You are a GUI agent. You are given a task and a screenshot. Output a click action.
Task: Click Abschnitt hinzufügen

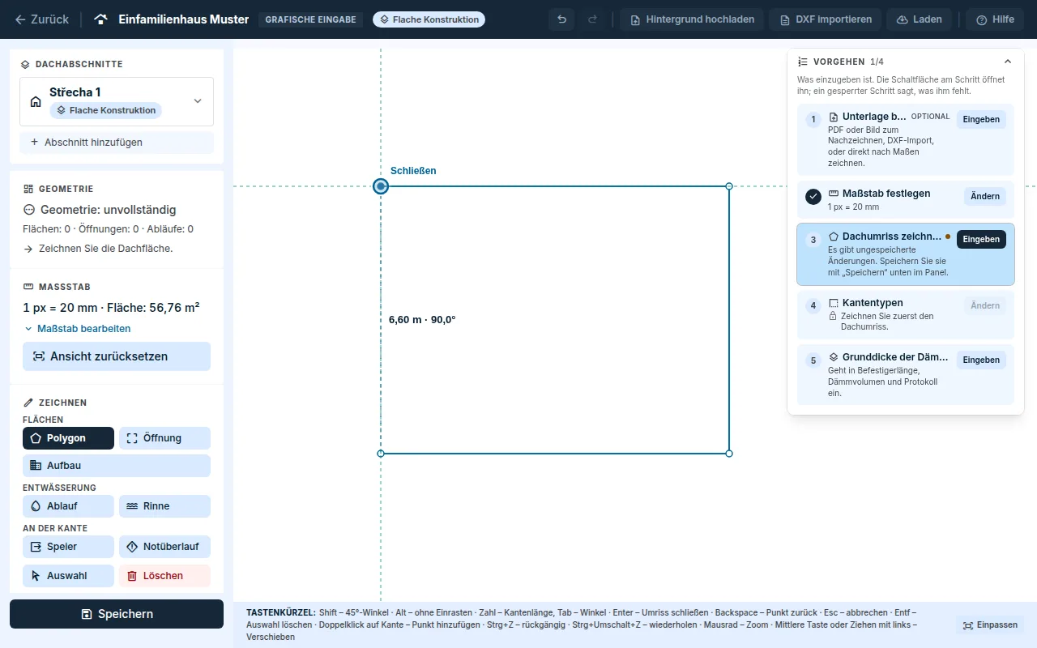[117, 143]
